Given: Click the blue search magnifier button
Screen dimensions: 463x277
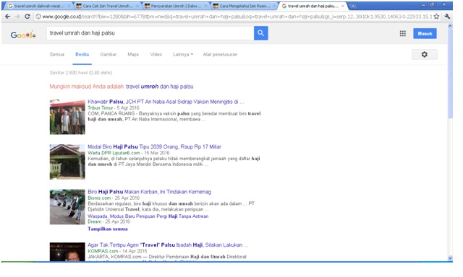Looking at the screenshot, I should click(x=260, y=33).
